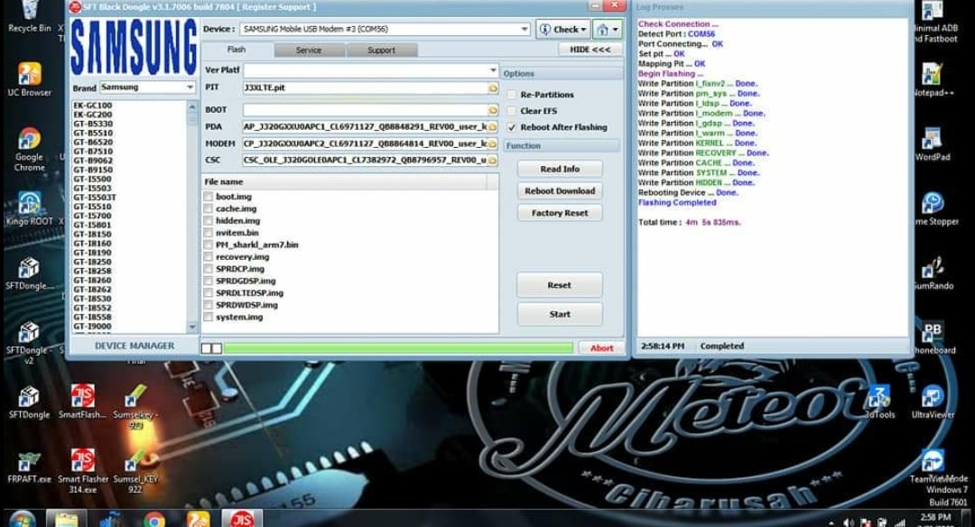The height and width of the screenshot is (527, 975).
Task: Open the SFTDongle... desktop shortcut below Kingo ROOT
Action: click(29, 273)
